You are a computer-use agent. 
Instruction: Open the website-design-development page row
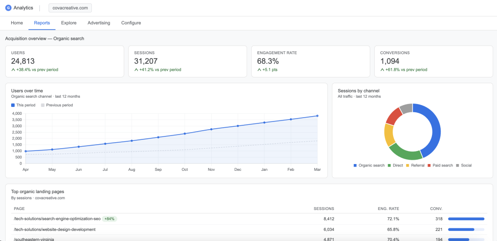pos(54,229)
